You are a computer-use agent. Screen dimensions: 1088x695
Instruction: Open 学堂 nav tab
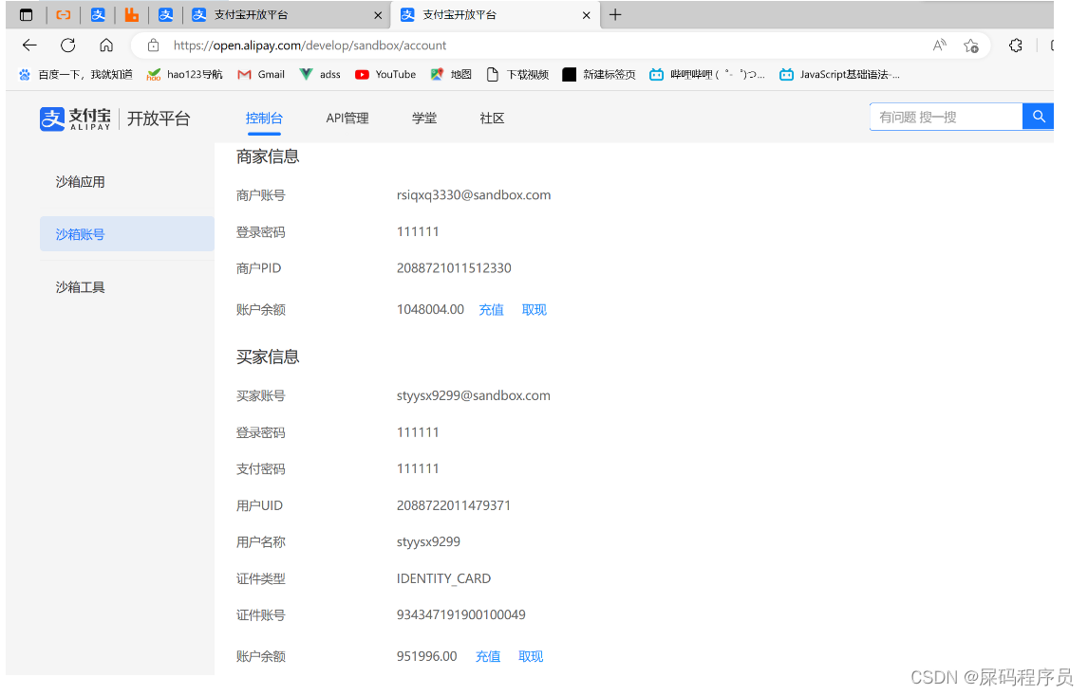(x=424, y=119)
